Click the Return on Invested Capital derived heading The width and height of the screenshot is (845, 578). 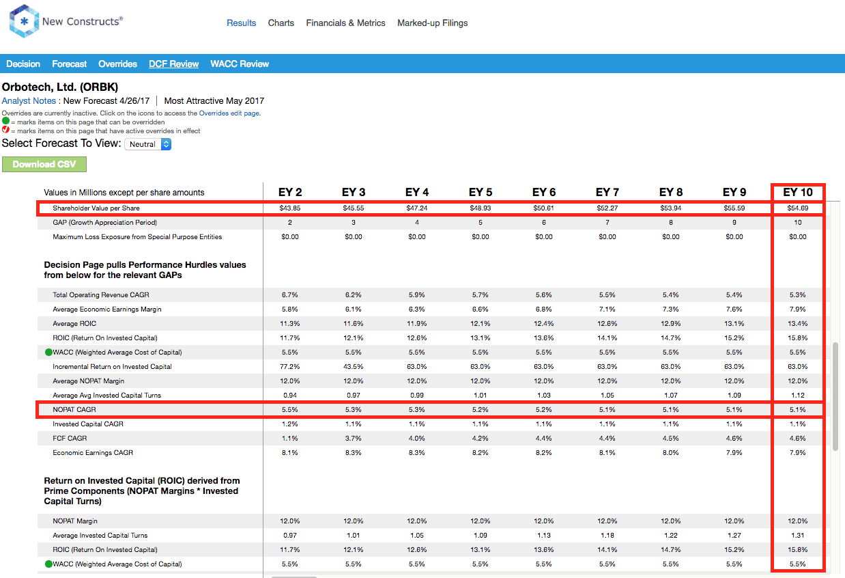pos(142,491)
